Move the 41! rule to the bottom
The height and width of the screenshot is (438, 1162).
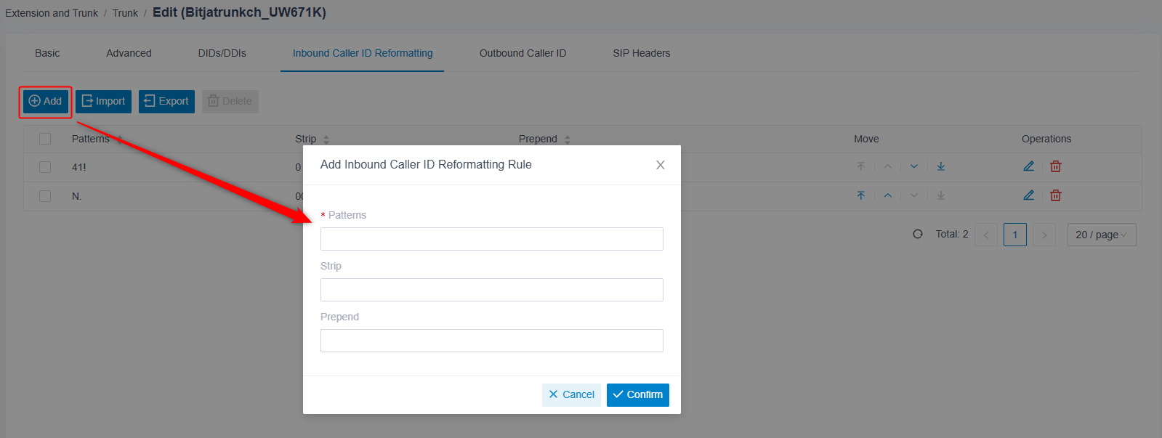(941, 166)
